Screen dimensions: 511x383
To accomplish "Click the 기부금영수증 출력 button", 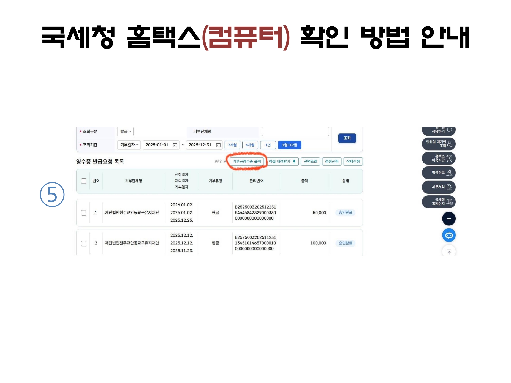I will [247, 162].
